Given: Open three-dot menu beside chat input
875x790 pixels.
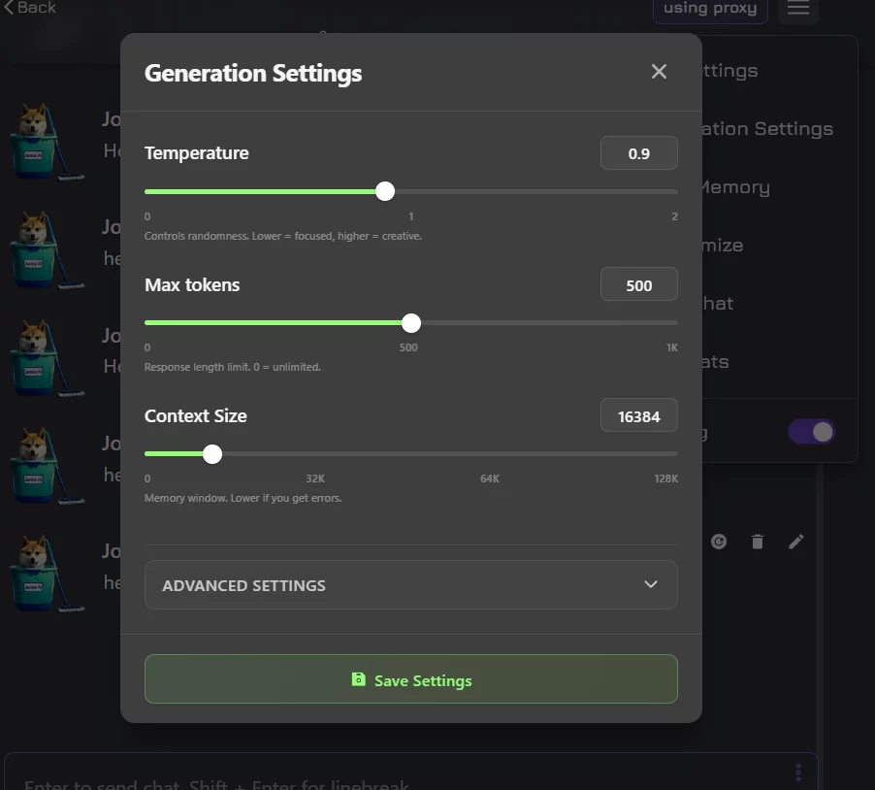Looking at the screenshot, I should pyautogui.click(x=798, y=771).
